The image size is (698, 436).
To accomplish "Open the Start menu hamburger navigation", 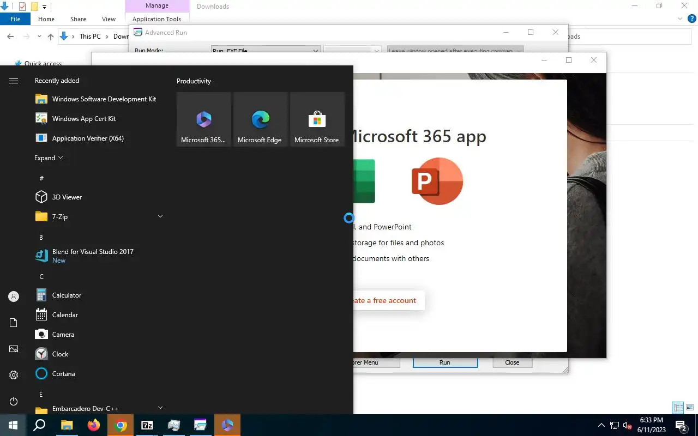I will tap(14, 81).
